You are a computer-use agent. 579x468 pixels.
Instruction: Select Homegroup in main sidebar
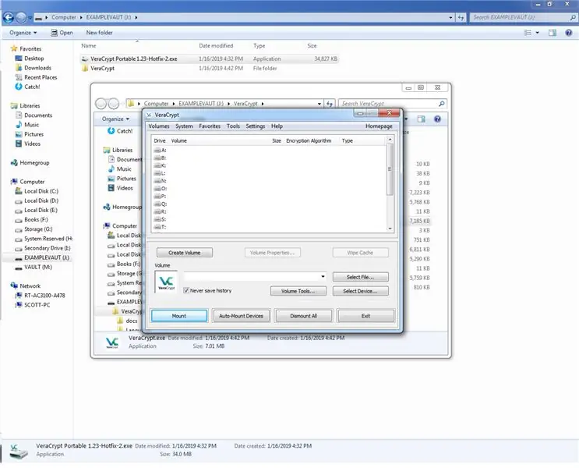34,163
